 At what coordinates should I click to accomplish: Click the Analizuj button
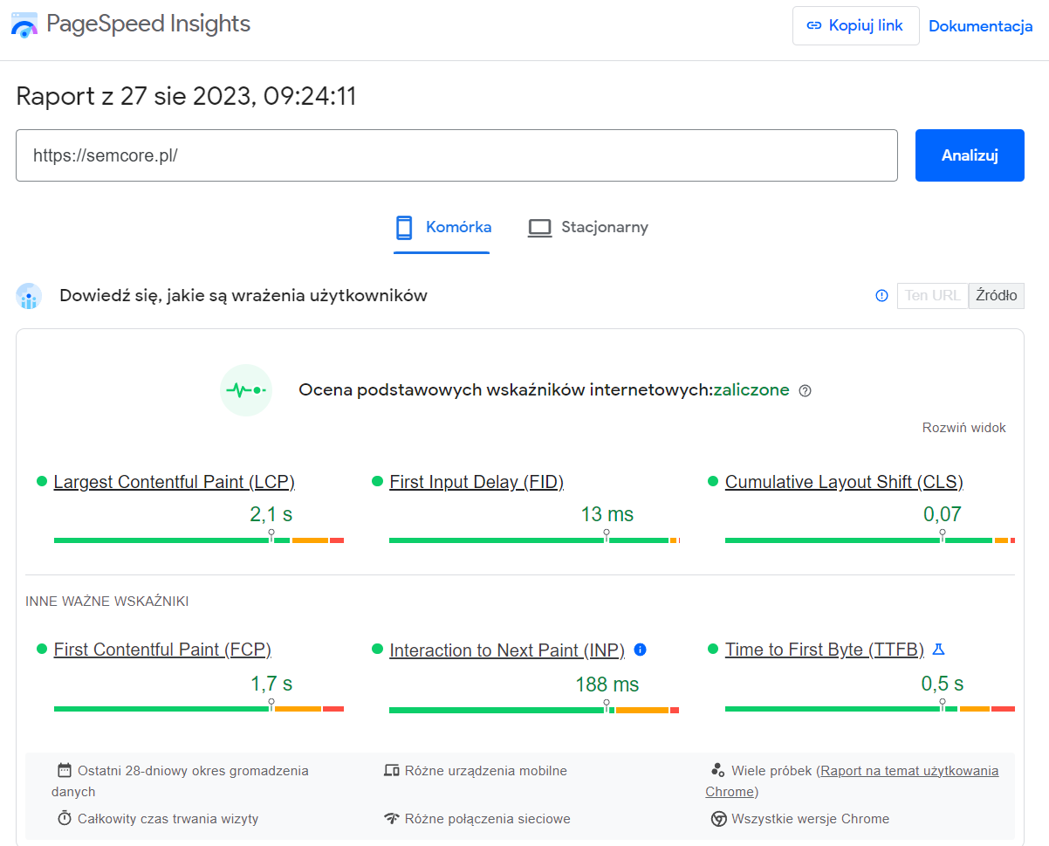[x=970, y=155]
